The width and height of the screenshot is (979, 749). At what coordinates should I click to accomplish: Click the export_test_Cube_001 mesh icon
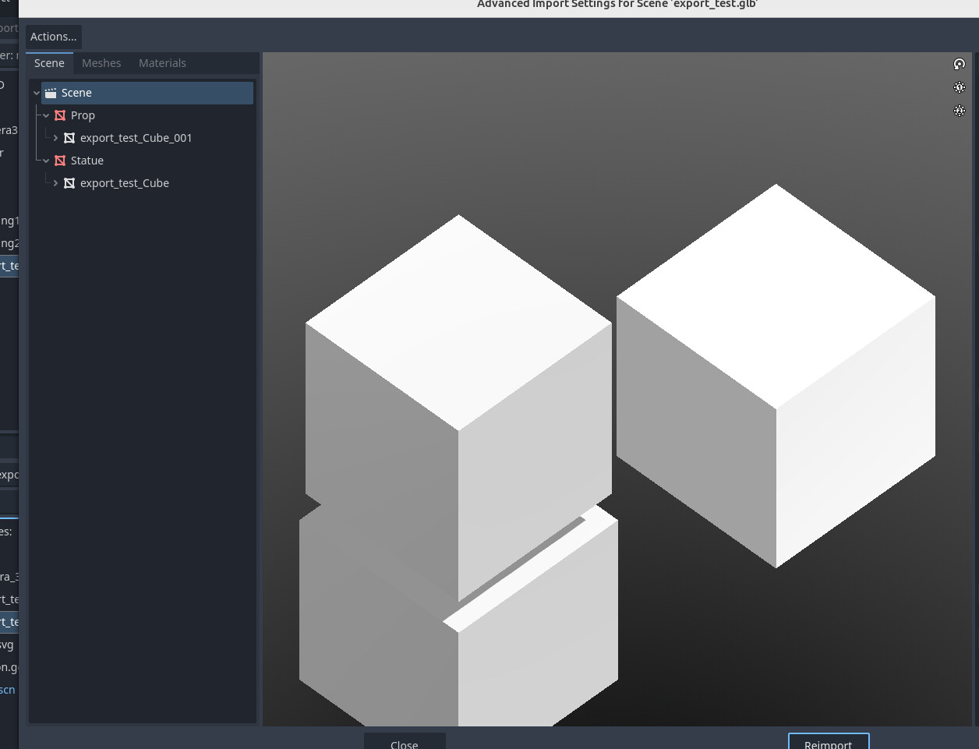coord(69,138)
